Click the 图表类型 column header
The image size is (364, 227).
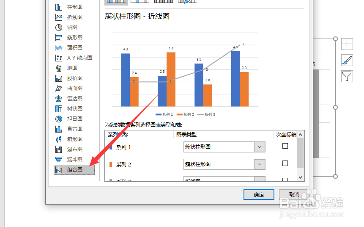coord(186,134)
